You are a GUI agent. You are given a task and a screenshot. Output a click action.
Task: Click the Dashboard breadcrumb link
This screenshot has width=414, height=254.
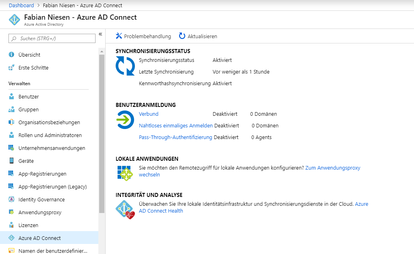(x=21, y=5)
